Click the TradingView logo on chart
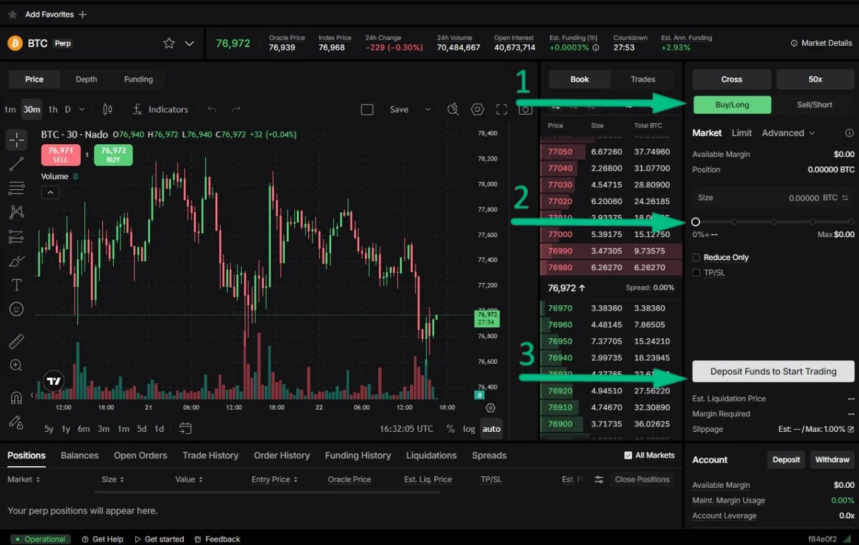The image size is (859, 545). [54, 381]
